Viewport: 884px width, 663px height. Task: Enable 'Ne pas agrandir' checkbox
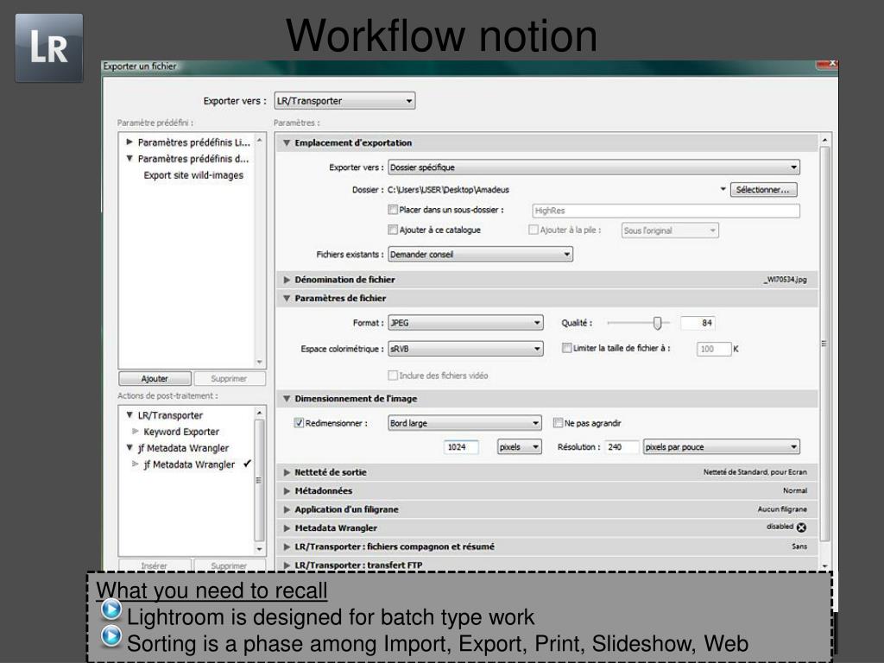(x=559, y=423)
